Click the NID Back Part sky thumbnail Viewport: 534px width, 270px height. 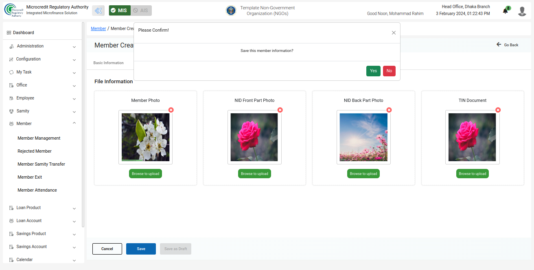(363, 137)
